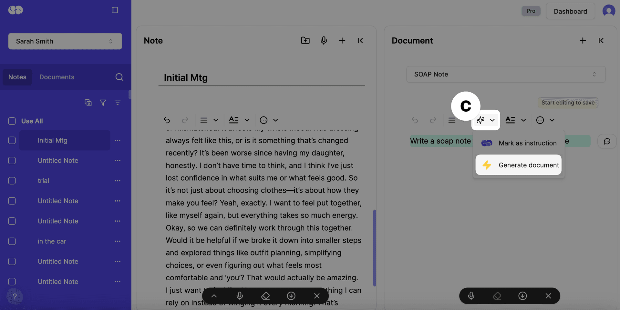This screenshot has height=310, width=620.
Task: Start recording with the Note header microphone
Action: (324, 40)
